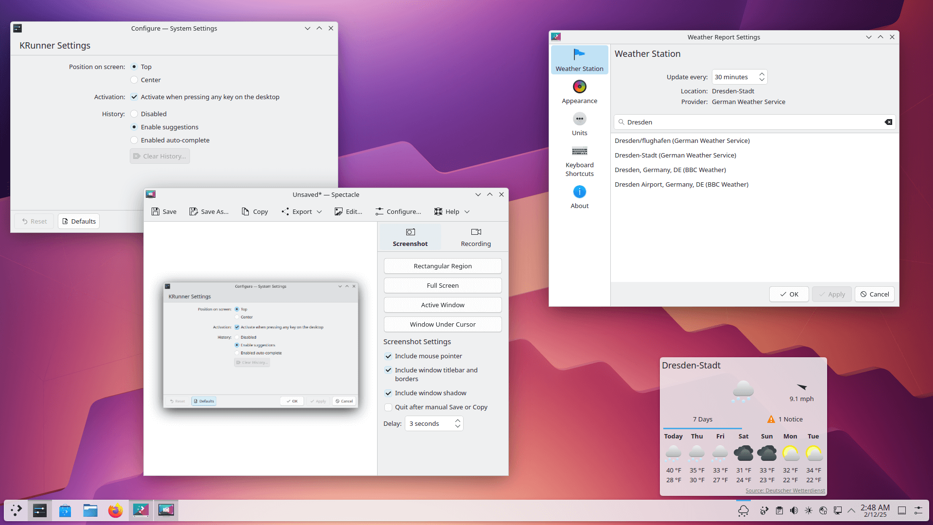933x525 pixels.
Task: Enable the Quit after manual Save or Copy option
Action: (x=388, y=407)
